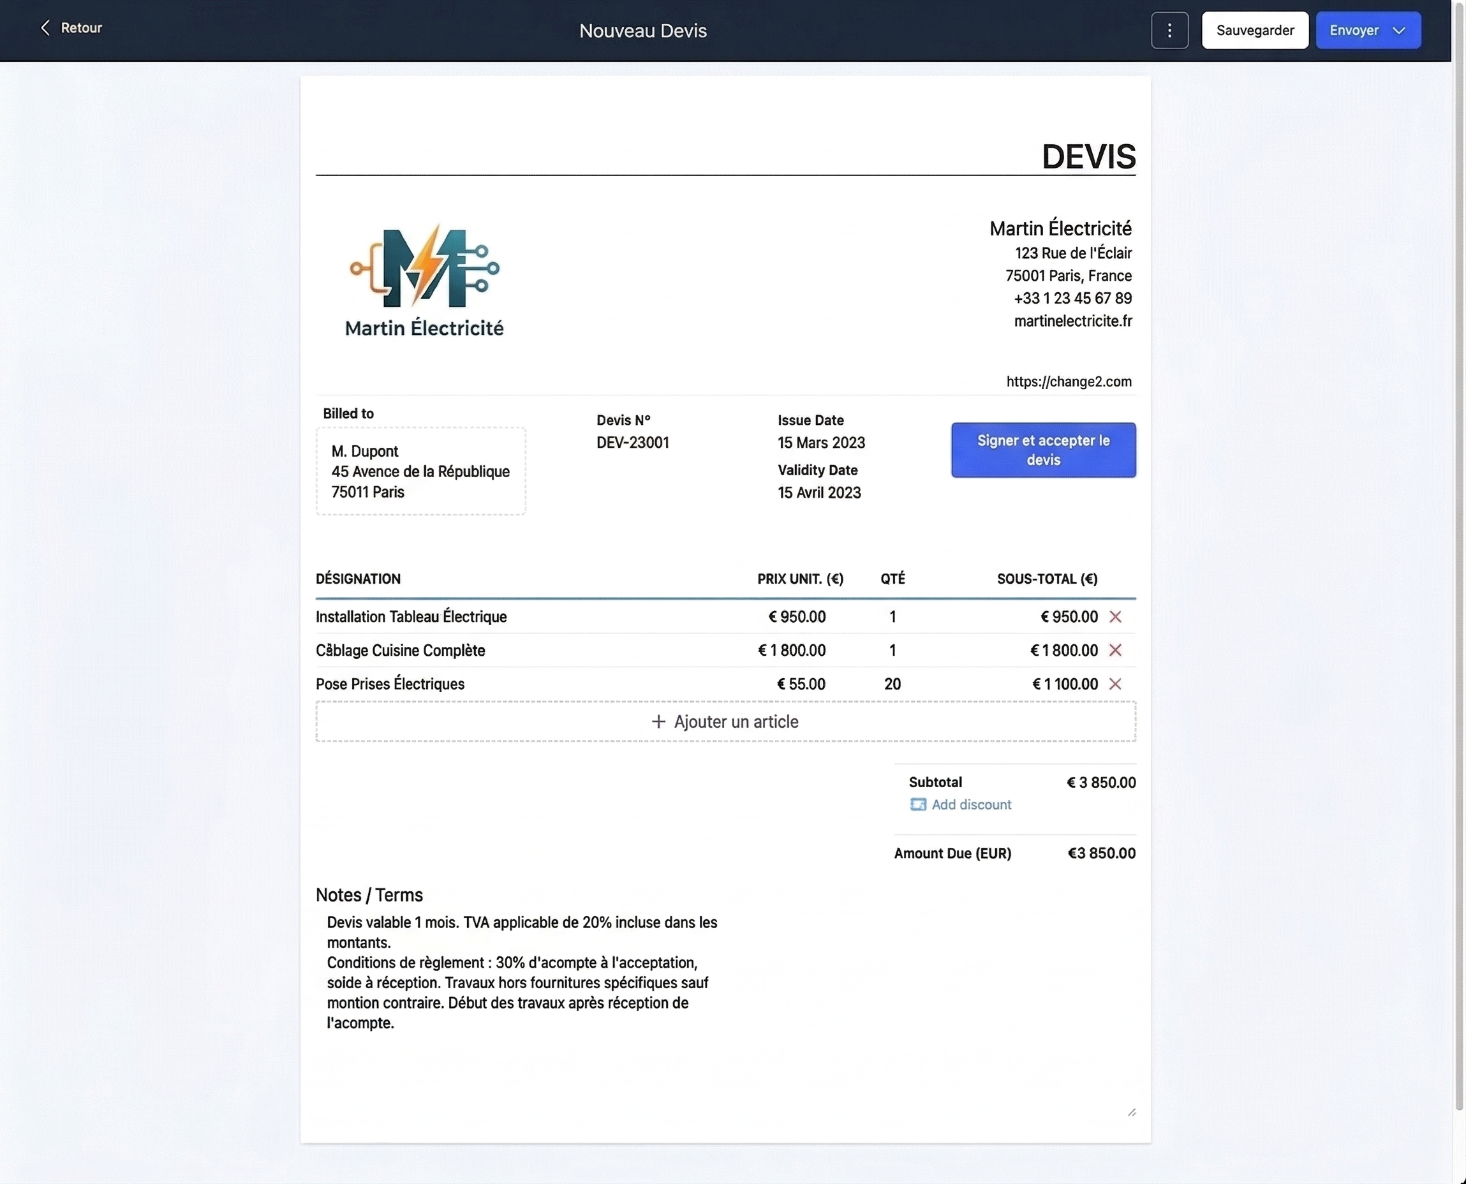Click the resize handle below the notes

pos(1133,1112)
